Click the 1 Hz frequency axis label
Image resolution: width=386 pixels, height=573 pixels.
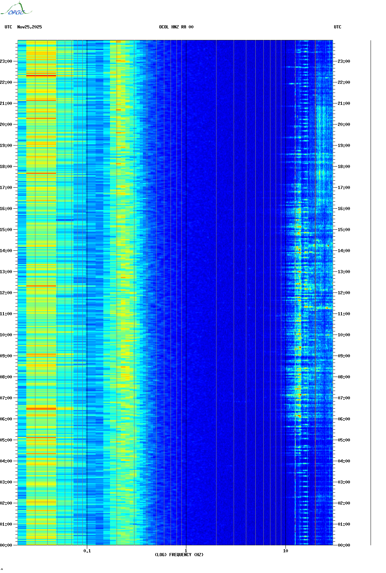(186, 551)
